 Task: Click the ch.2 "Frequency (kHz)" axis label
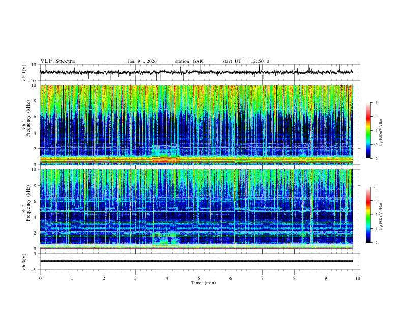[x=28, y=203]
